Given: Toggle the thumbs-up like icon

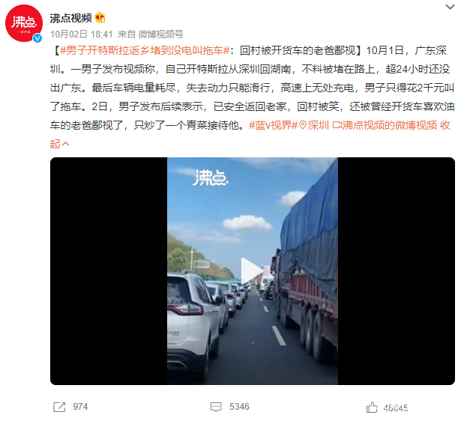Looking at the screenshot, I should pos(372,407).
